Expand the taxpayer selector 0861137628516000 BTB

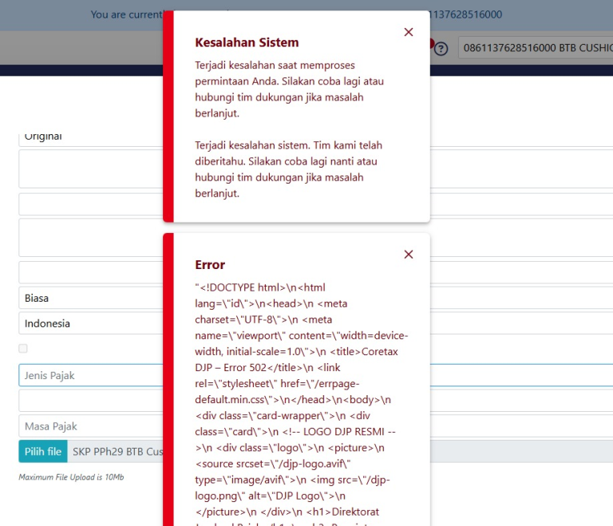point(535,49)
